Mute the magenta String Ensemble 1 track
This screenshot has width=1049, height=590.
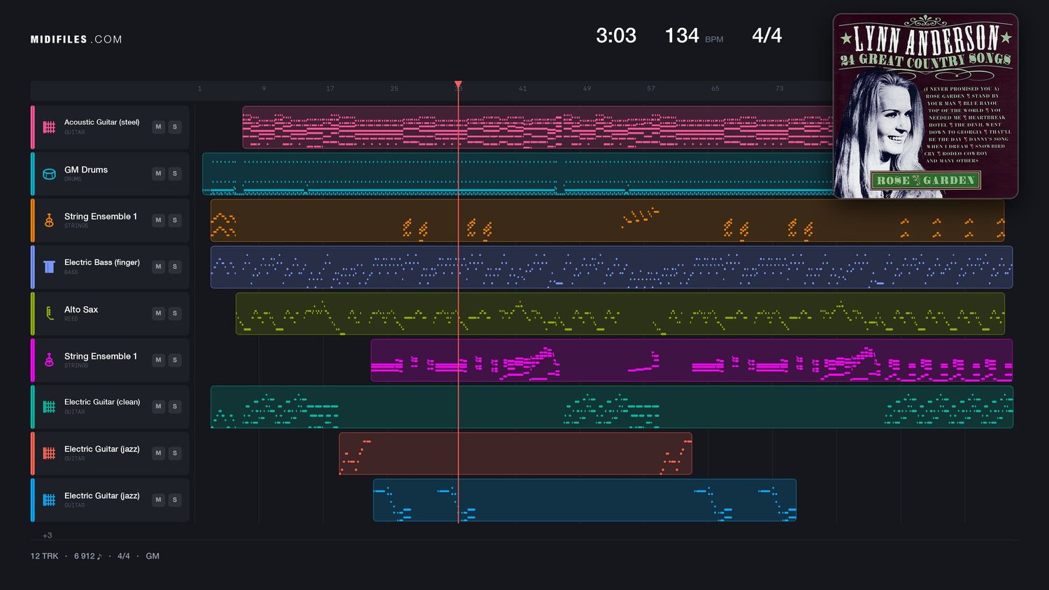pos(159,360)
